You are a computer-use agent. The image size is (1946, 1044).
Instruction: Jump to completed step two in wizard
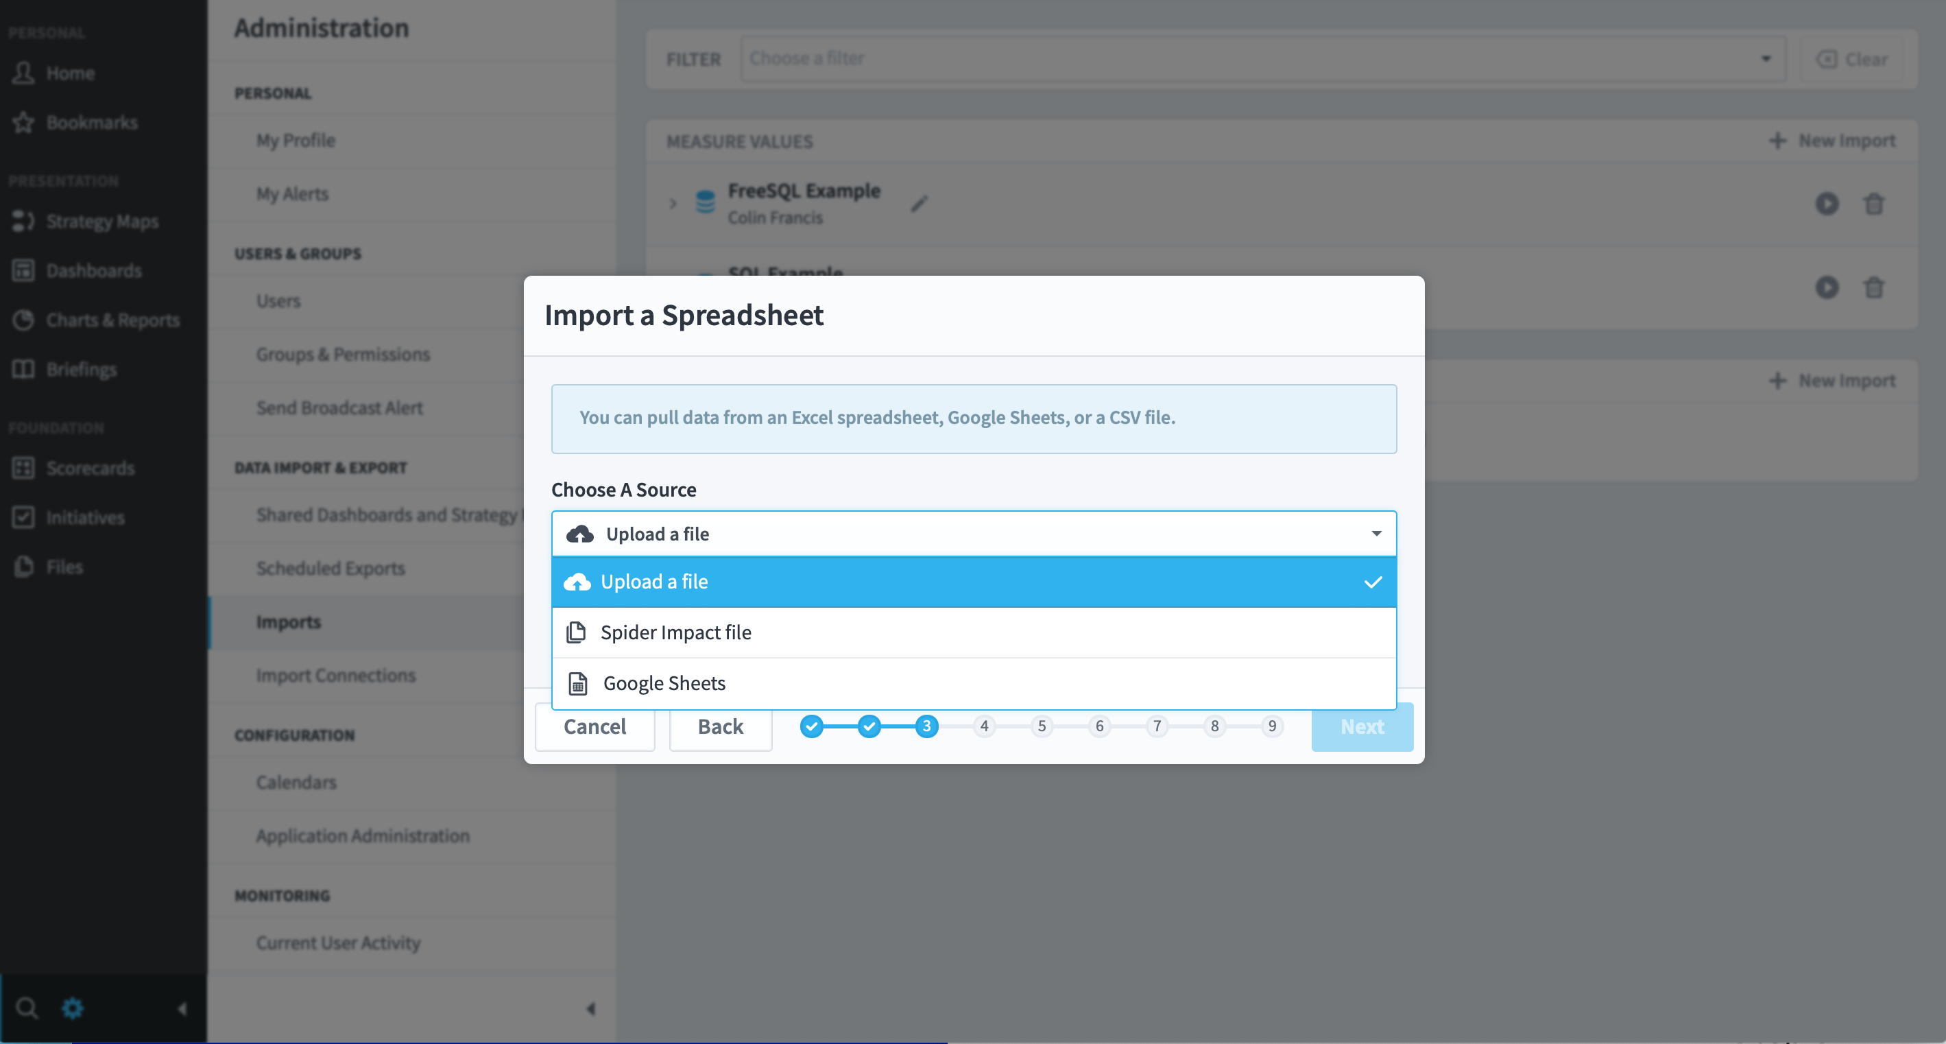(869, 726)
